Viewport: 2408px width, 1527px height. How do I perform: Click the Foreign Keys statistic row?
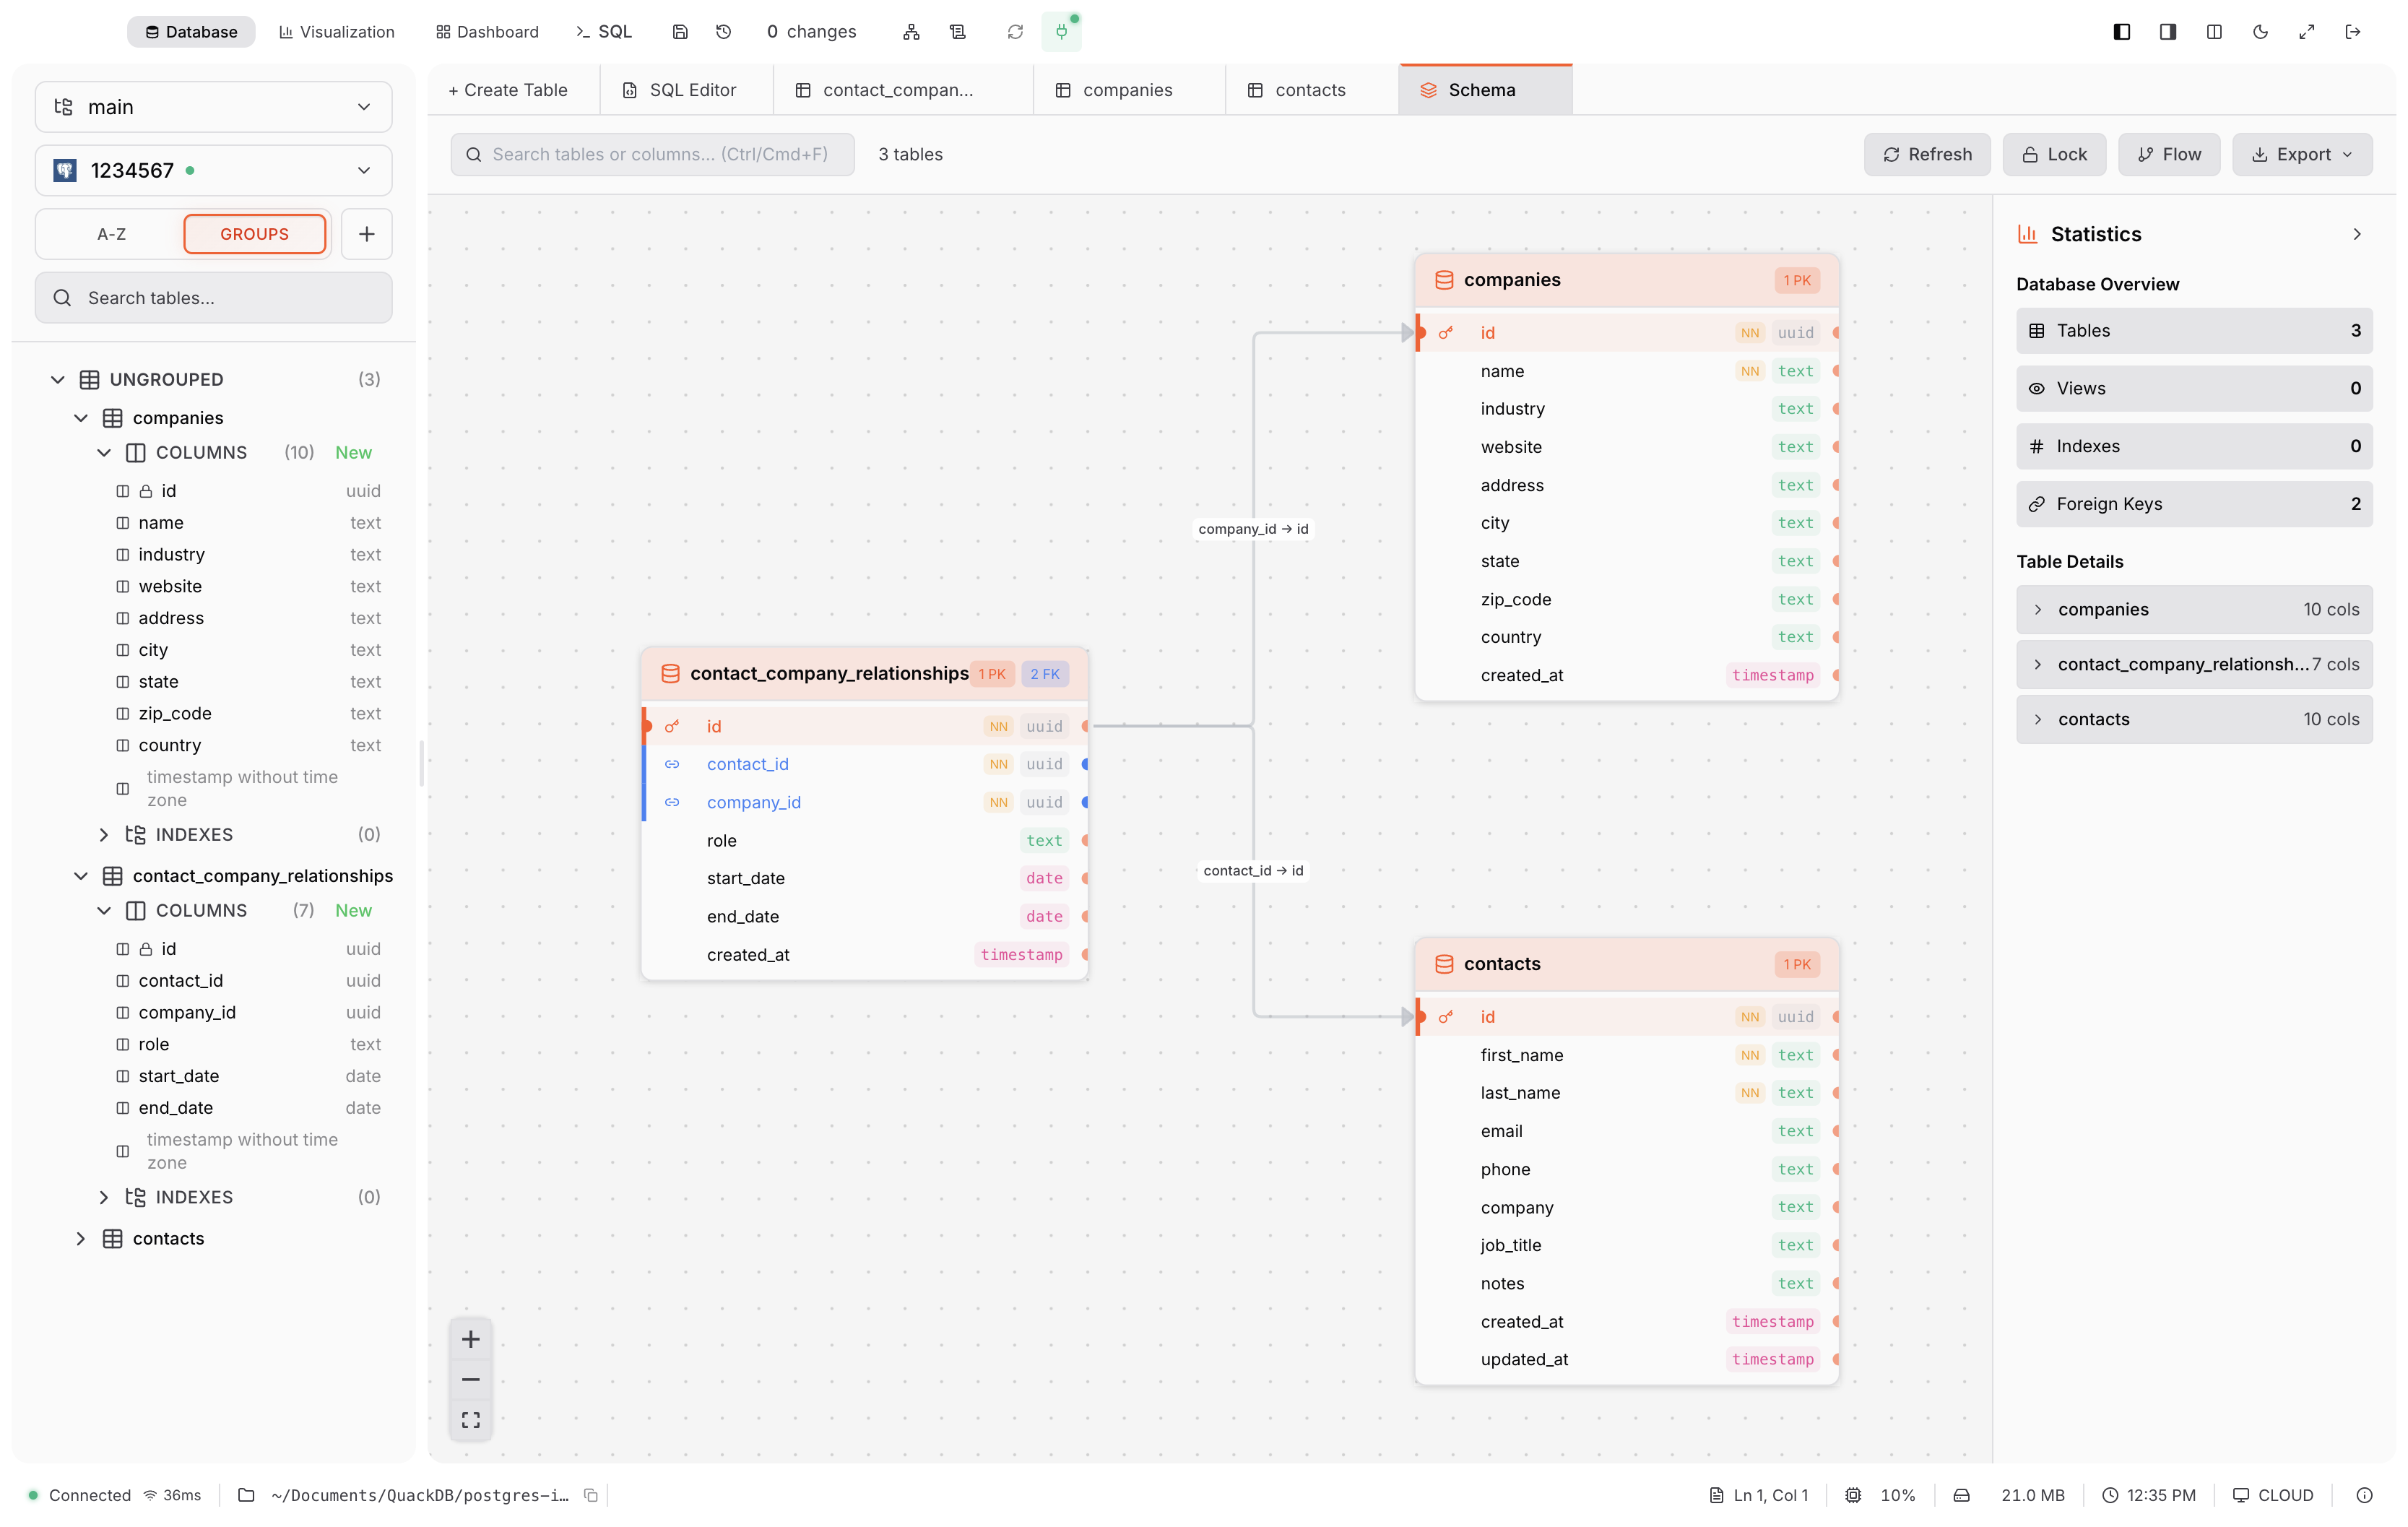click(x=2194, y=504)
